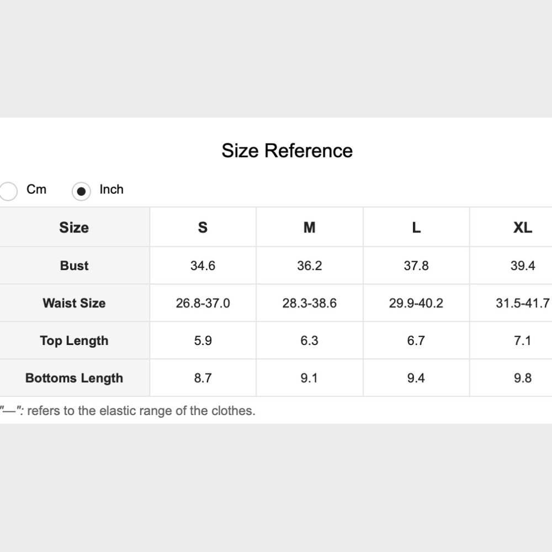Image resolution: width=552 pixels, height=552 pixels.
Task: Click the Size header cell
Action: point(74,227)
